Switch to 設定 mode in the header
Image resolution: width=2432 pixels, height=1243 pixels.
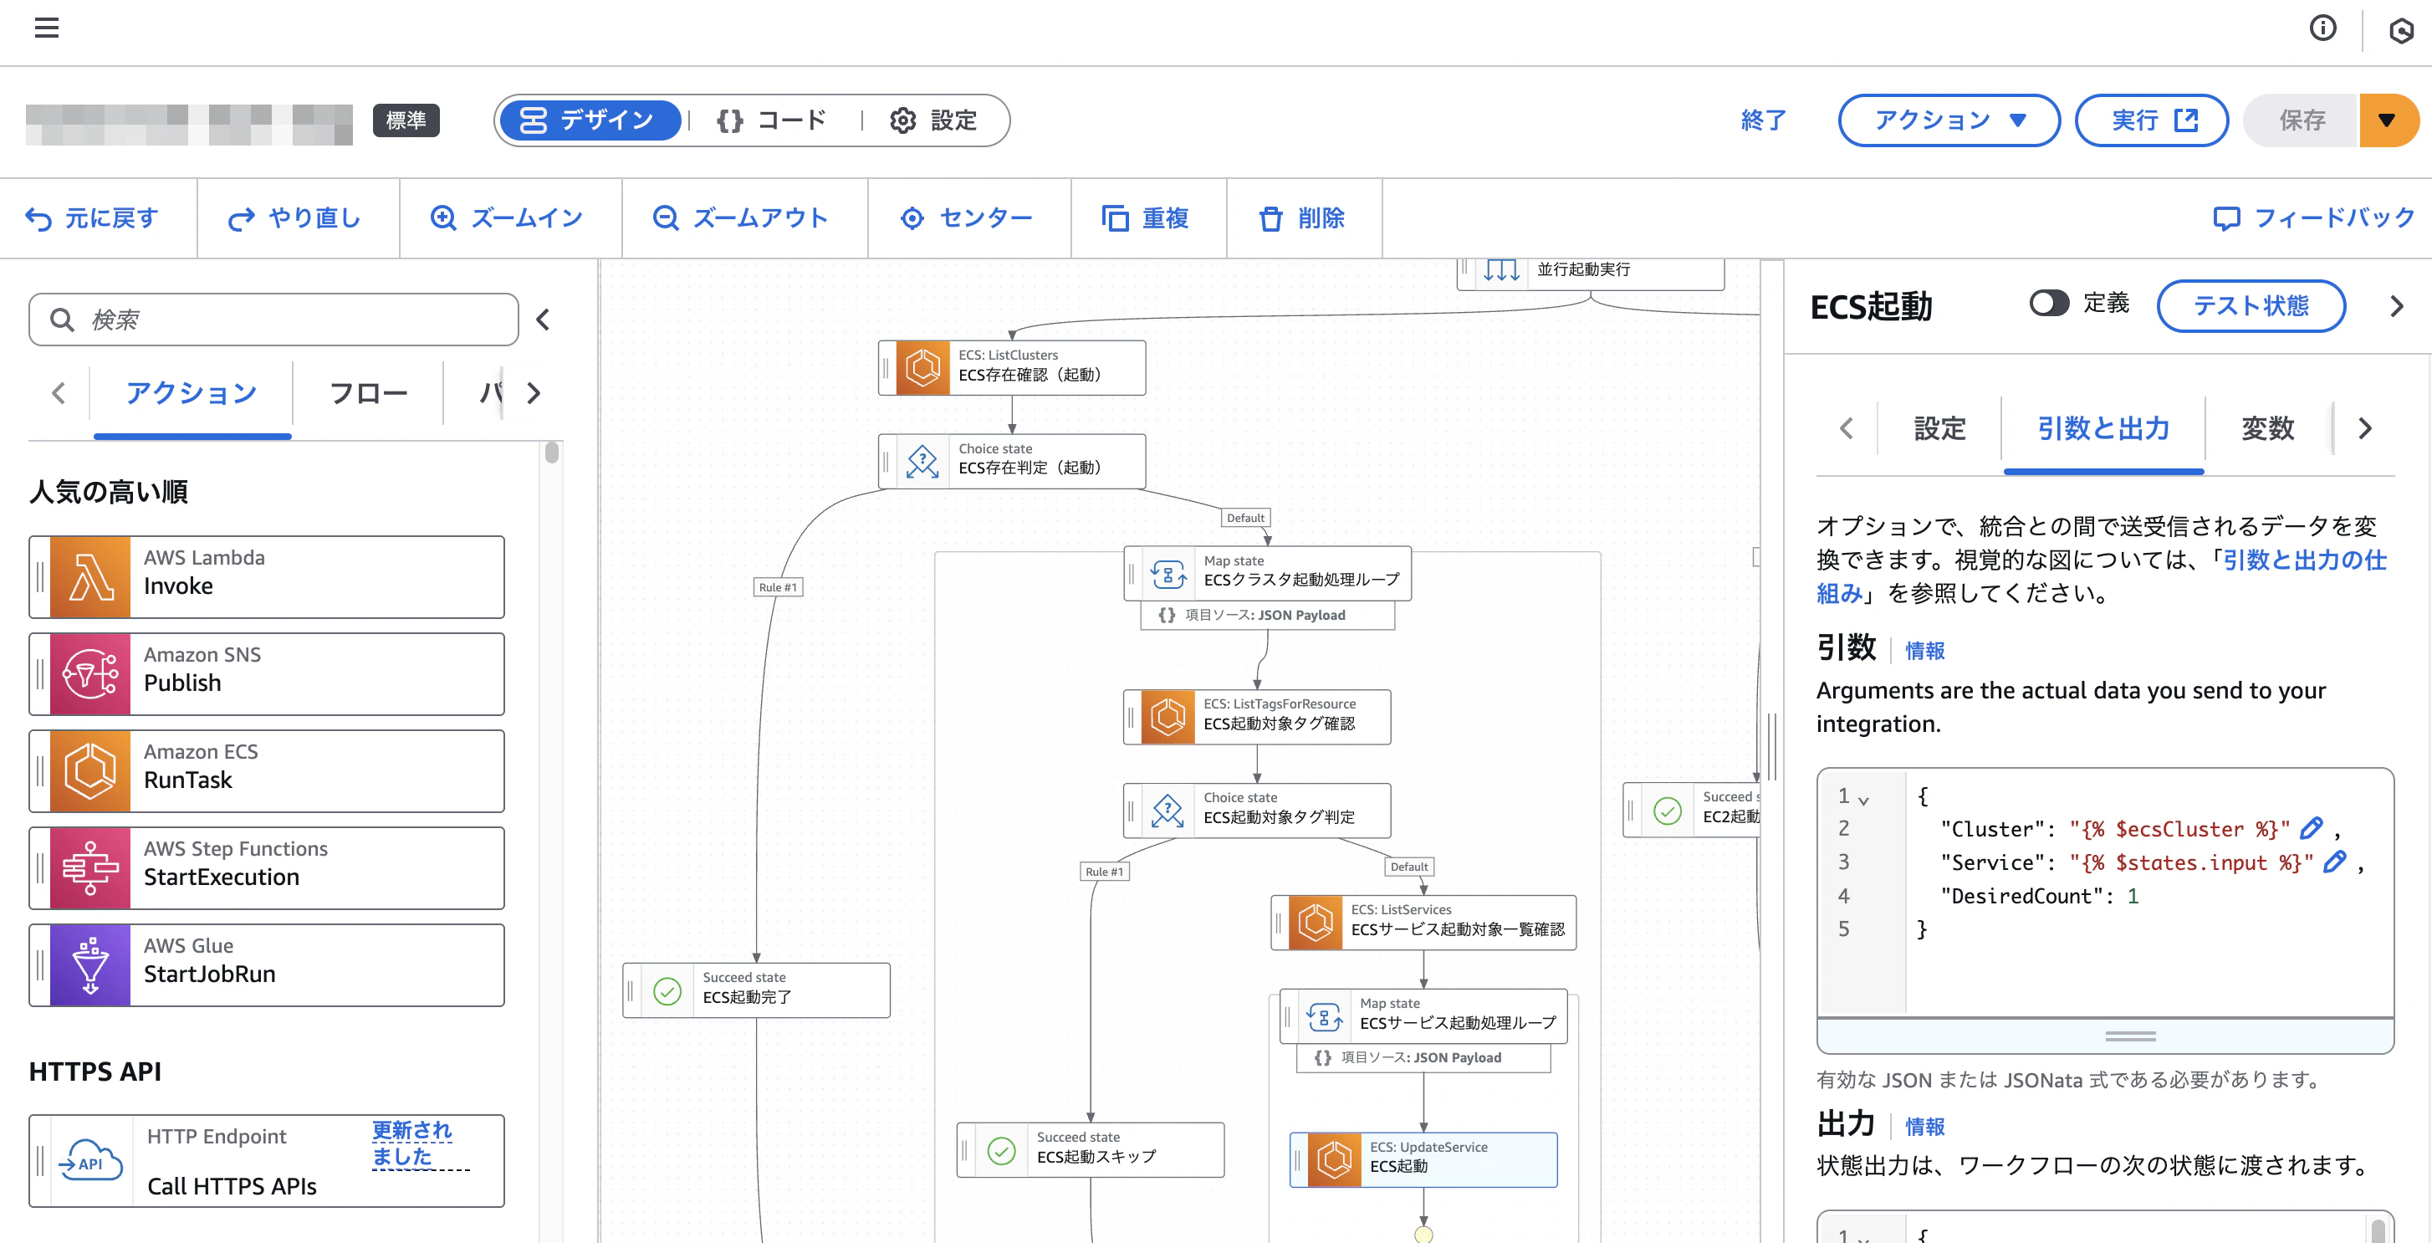(x=932, y=121)
